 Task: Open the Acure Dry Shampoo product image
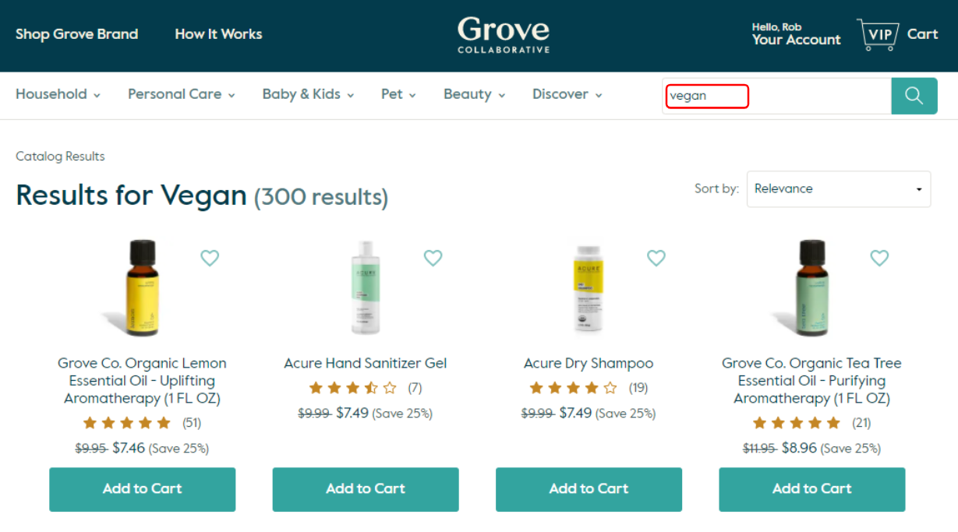tap(589, 289)
